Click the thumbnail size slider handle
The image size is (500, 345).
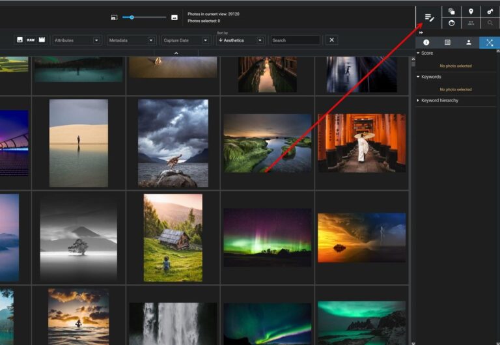(132, 18)
